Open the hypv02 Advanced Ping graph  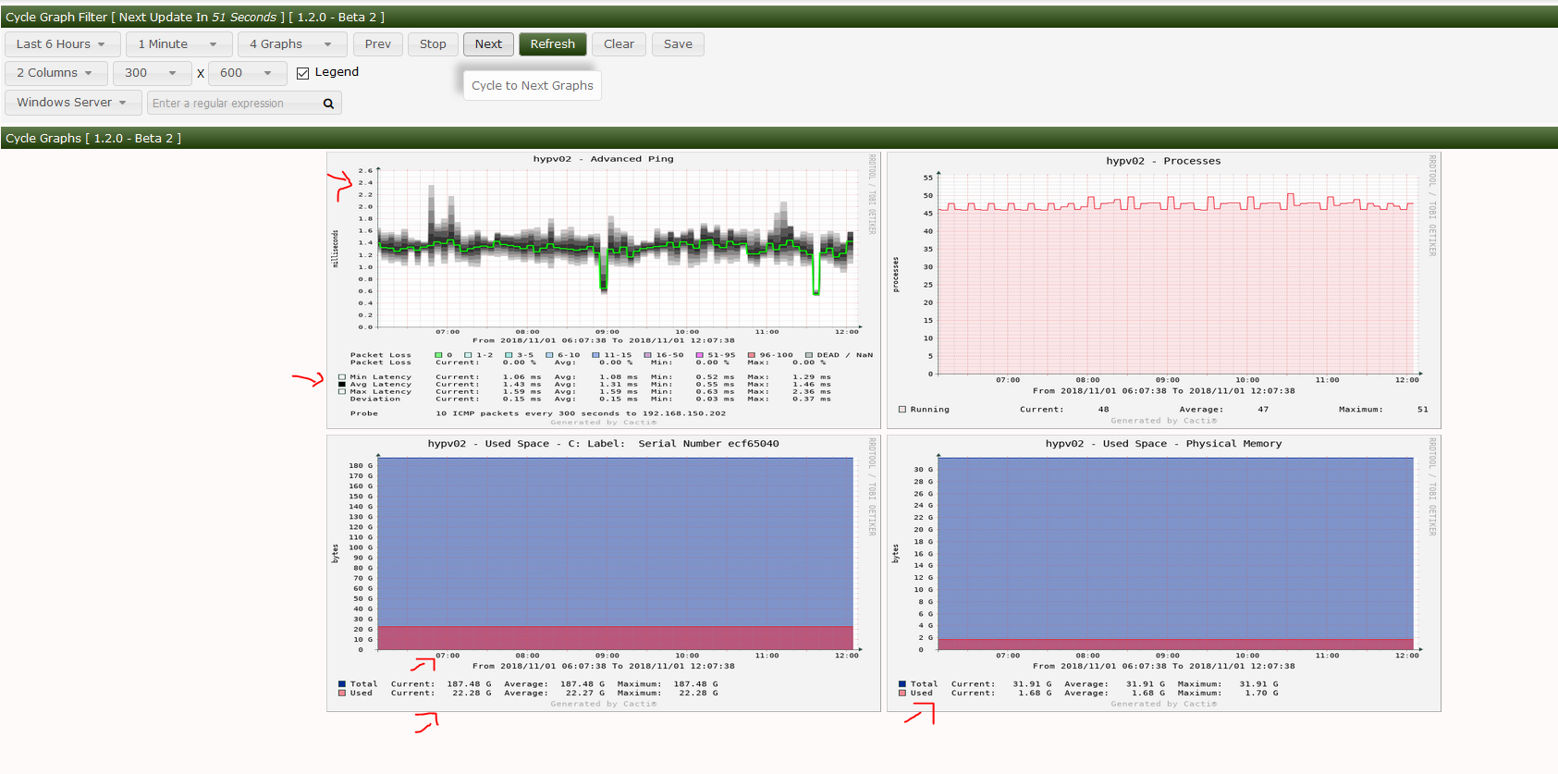pyautogui.click(x=603, y=289)
